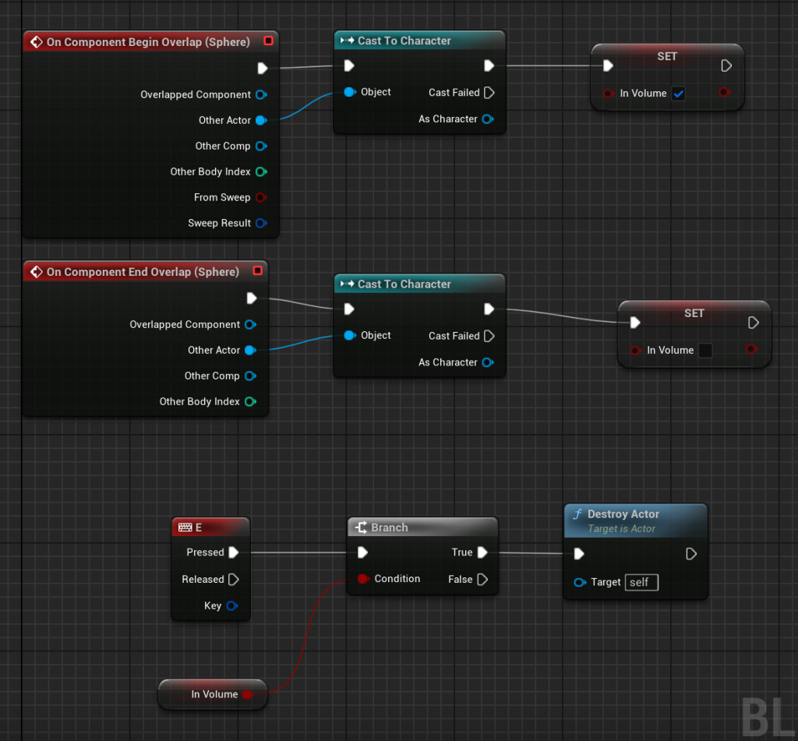The width and height of the screenshot is (798, 741).
Task: Click the As Character pin on lower Cast node
Action: pos(487,362)
